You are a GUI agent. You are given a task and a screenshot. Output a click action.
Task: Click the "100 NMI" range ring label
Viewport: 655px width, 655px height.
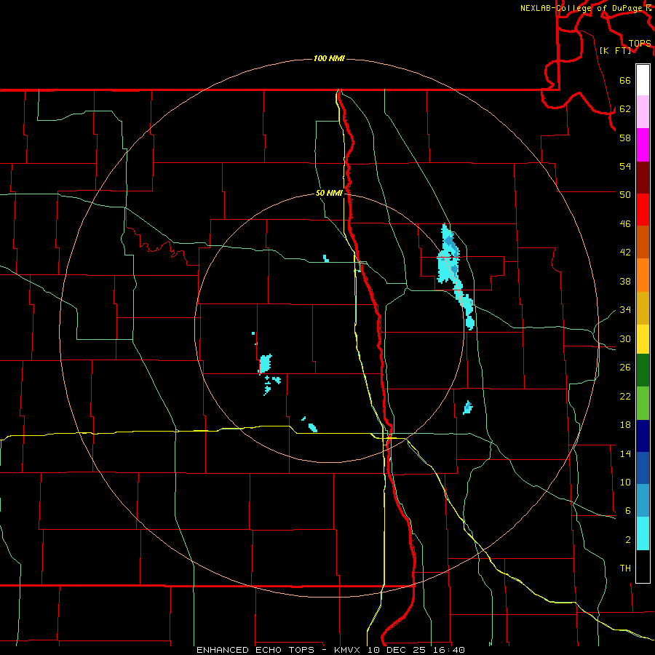(x=329, y=58)
